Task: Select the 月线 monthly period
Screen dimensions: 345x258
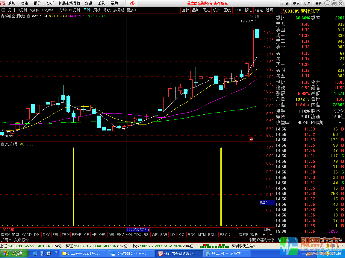Action: (x=107, y=10)
